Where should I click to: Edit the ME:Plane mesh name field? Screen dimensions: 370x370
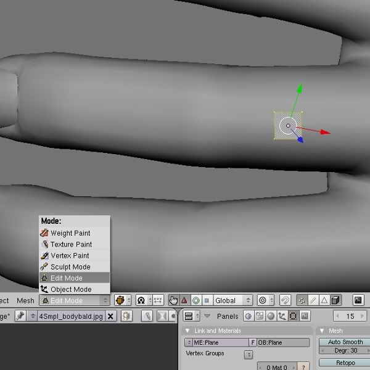[221, 342]
